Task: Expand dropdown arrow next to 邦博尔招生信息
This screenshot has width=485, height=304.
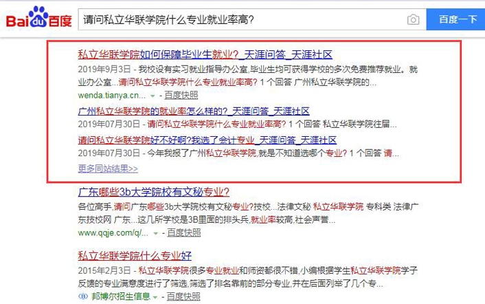Action: pos(155,297)
